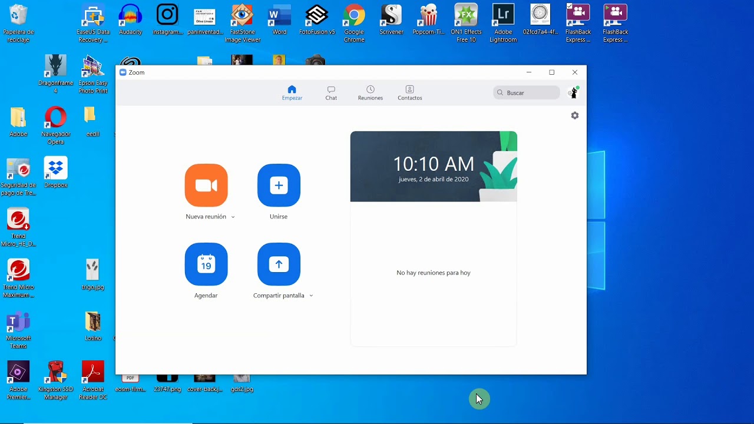Select the cover-back desktop image file
754x424 pixels.
[204, 383]
